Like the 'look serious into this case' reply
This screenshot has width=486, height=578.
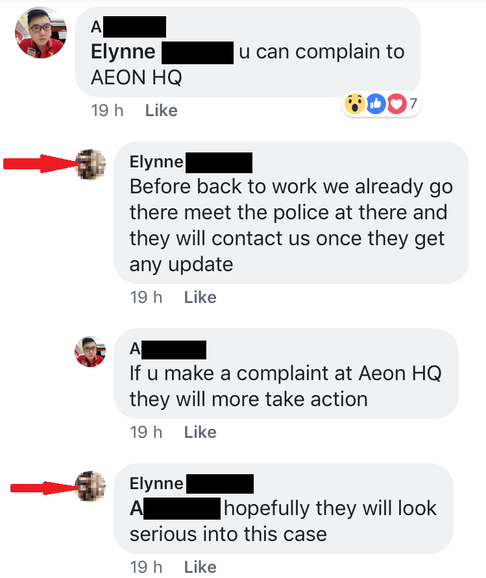(200, 567)
